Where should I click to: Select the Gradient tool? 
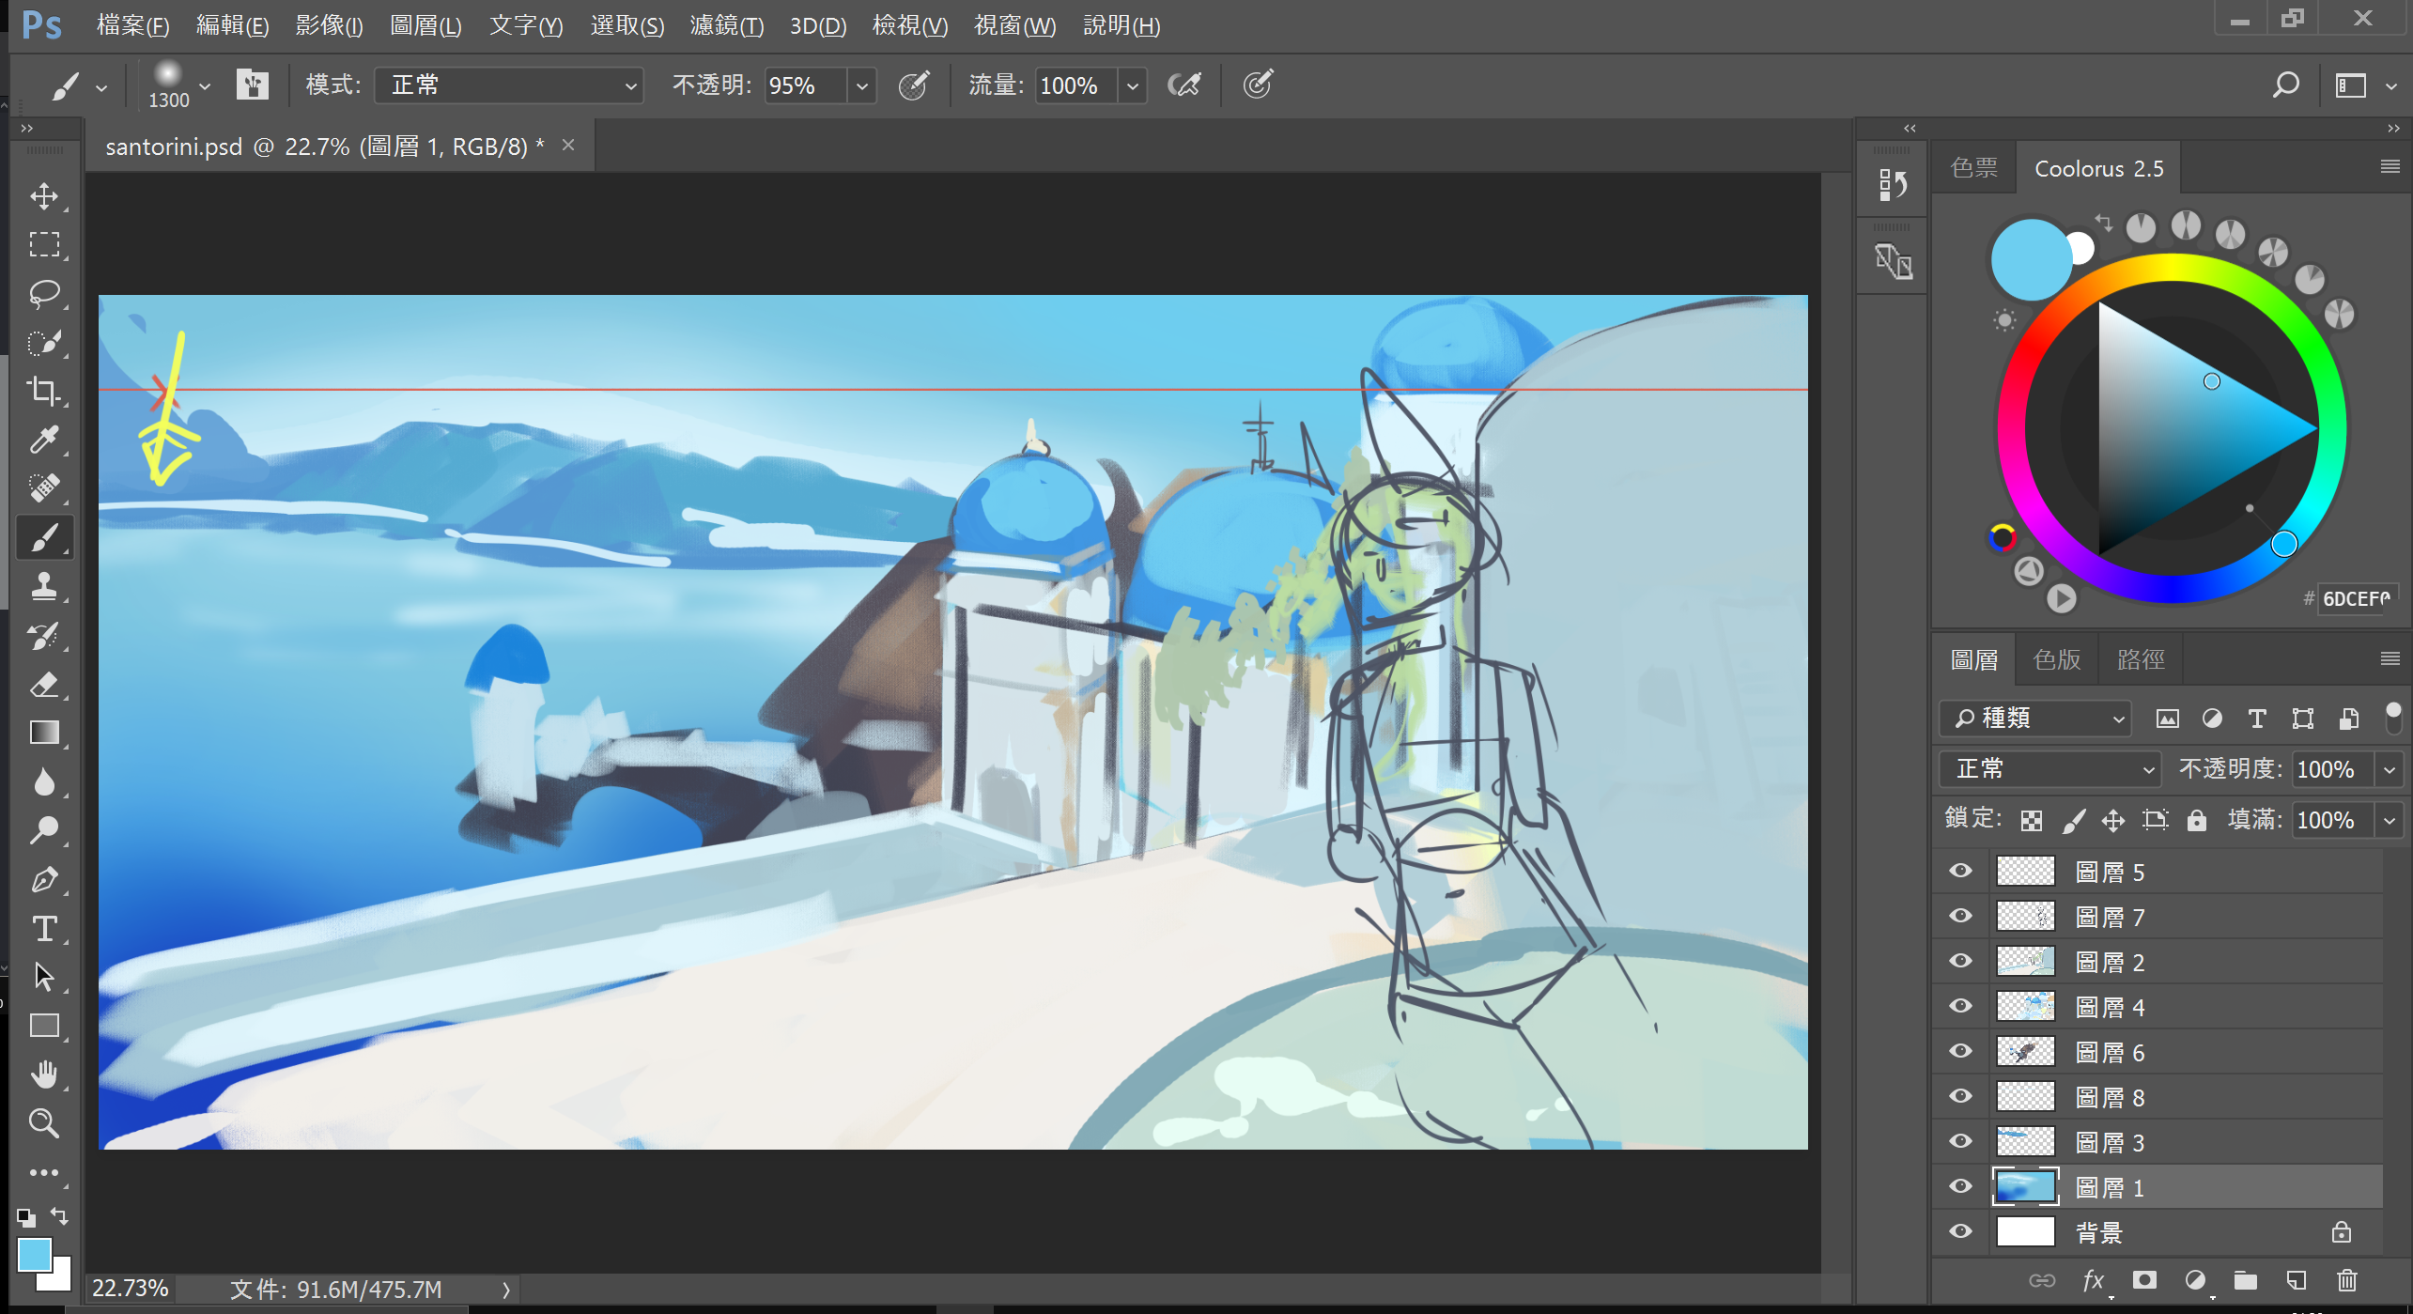pos(44,734)
